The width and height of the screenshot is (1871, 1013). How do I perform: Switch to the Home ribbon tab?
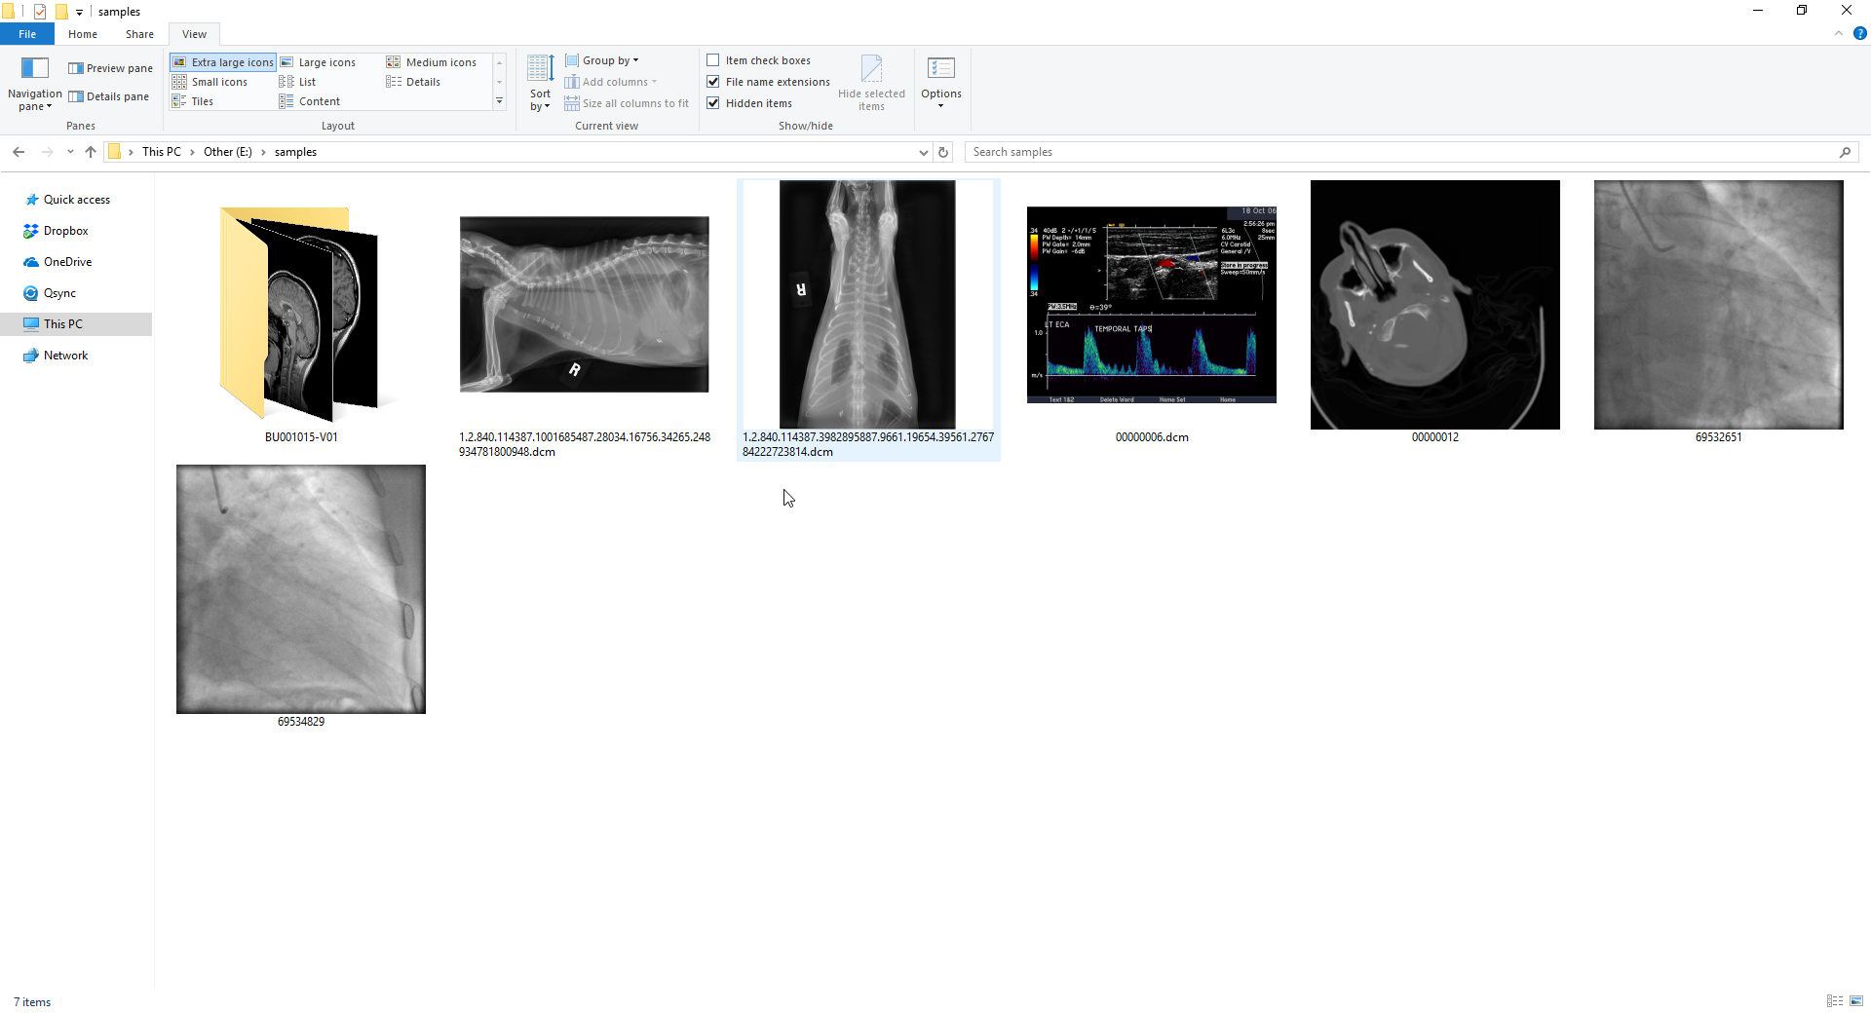[x=82, y=33]
